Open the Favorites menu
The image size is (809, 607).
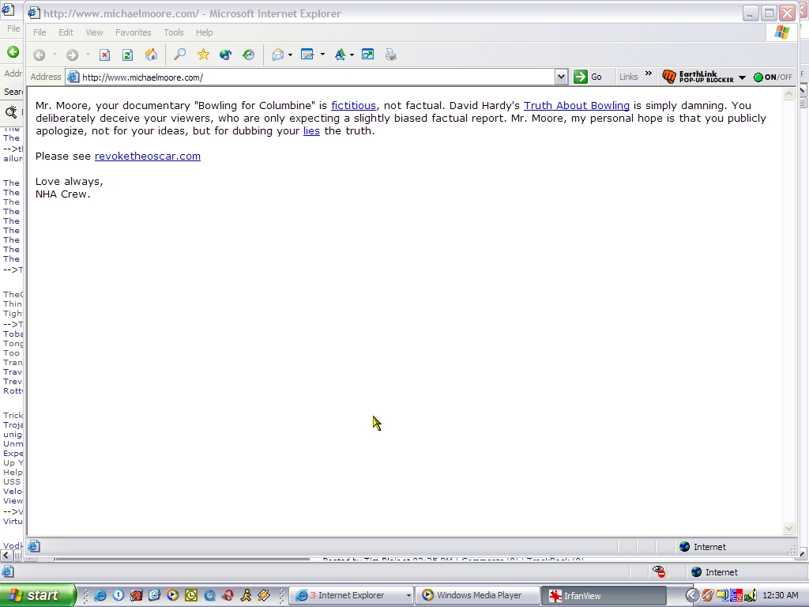[133, 32]
